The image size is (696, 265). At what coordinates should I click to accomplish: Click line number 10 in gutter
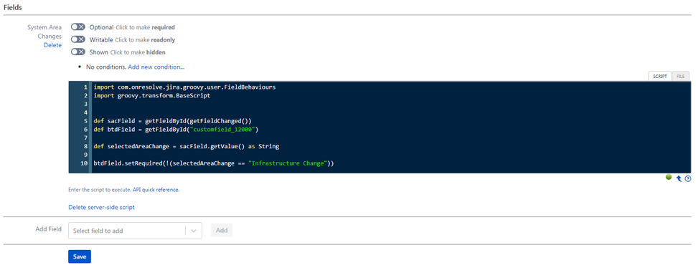pyautogui.click(x=84, y=163)
